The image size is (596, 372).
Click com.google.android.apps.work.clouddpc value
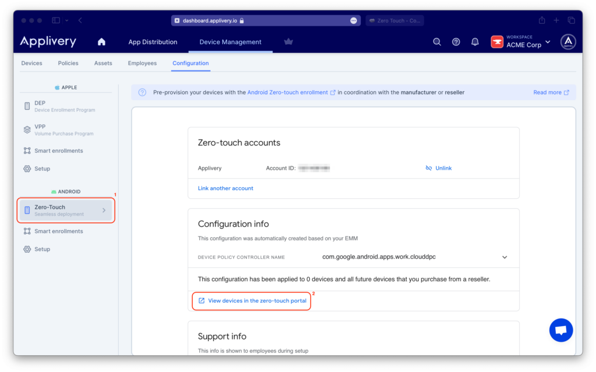(379, 257)
